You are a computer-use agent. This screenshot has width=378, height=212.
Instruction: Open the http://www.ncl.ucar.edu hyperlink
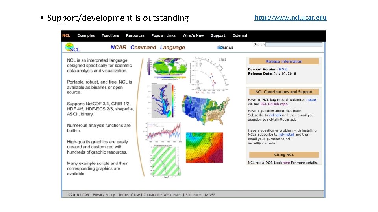pyautogui.click(x=291, y=18)
